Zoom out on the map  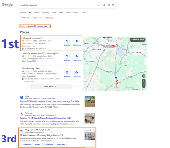pyautogui.click(x=143, y=86)
